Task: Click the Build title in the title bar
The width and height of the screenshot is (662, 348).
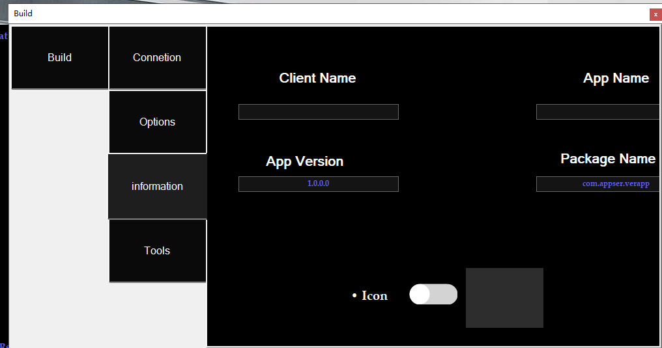Action: pyautogui.click(x=23, y=14)
